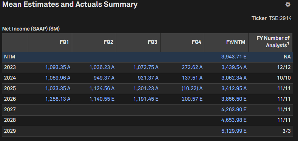Click 2023 FQ2 value 1,036.23 A
The width and height of the screenshot is (298, 141).
pos(102,67)
